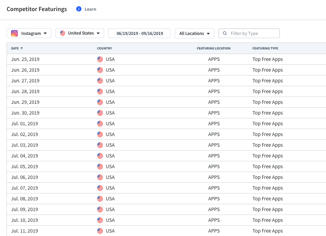This screenshot has height=236, width=326.
Task: Click the USA flag in Jul. 11 row
Action: click(100, 231)
